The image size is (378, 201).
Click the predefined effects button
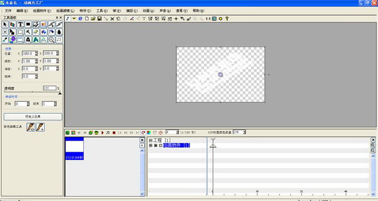tap(33, 117)
